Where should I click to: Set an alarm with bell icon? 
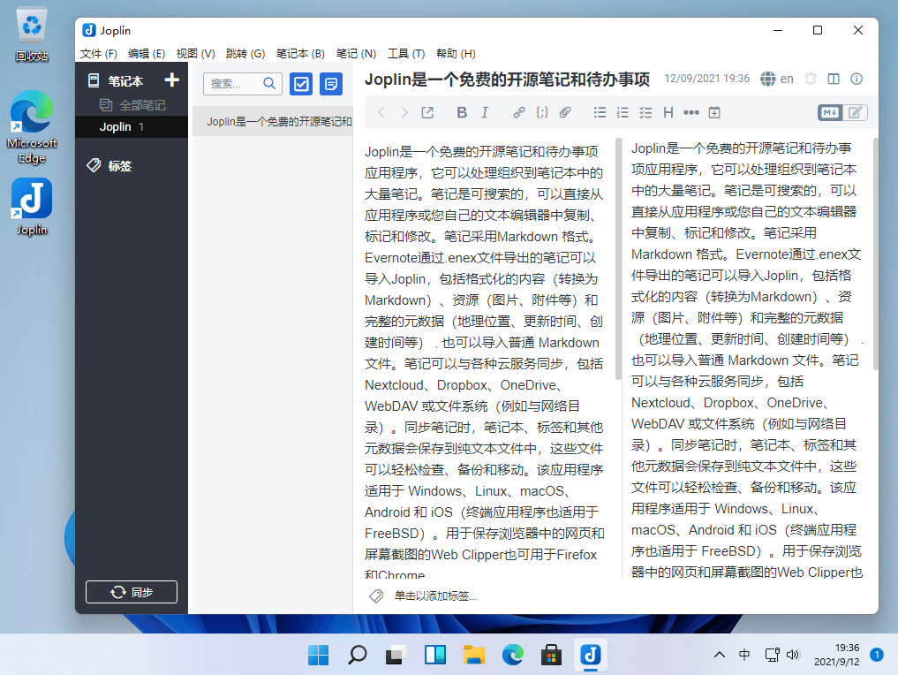[x=811, y=79]
